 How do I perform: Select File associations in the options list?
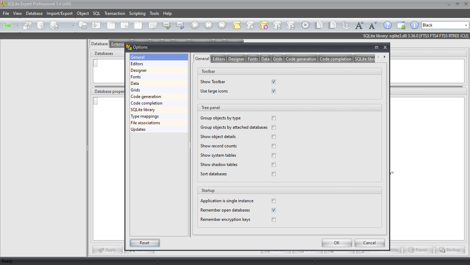pyautogui.click(x=159, y=123)
